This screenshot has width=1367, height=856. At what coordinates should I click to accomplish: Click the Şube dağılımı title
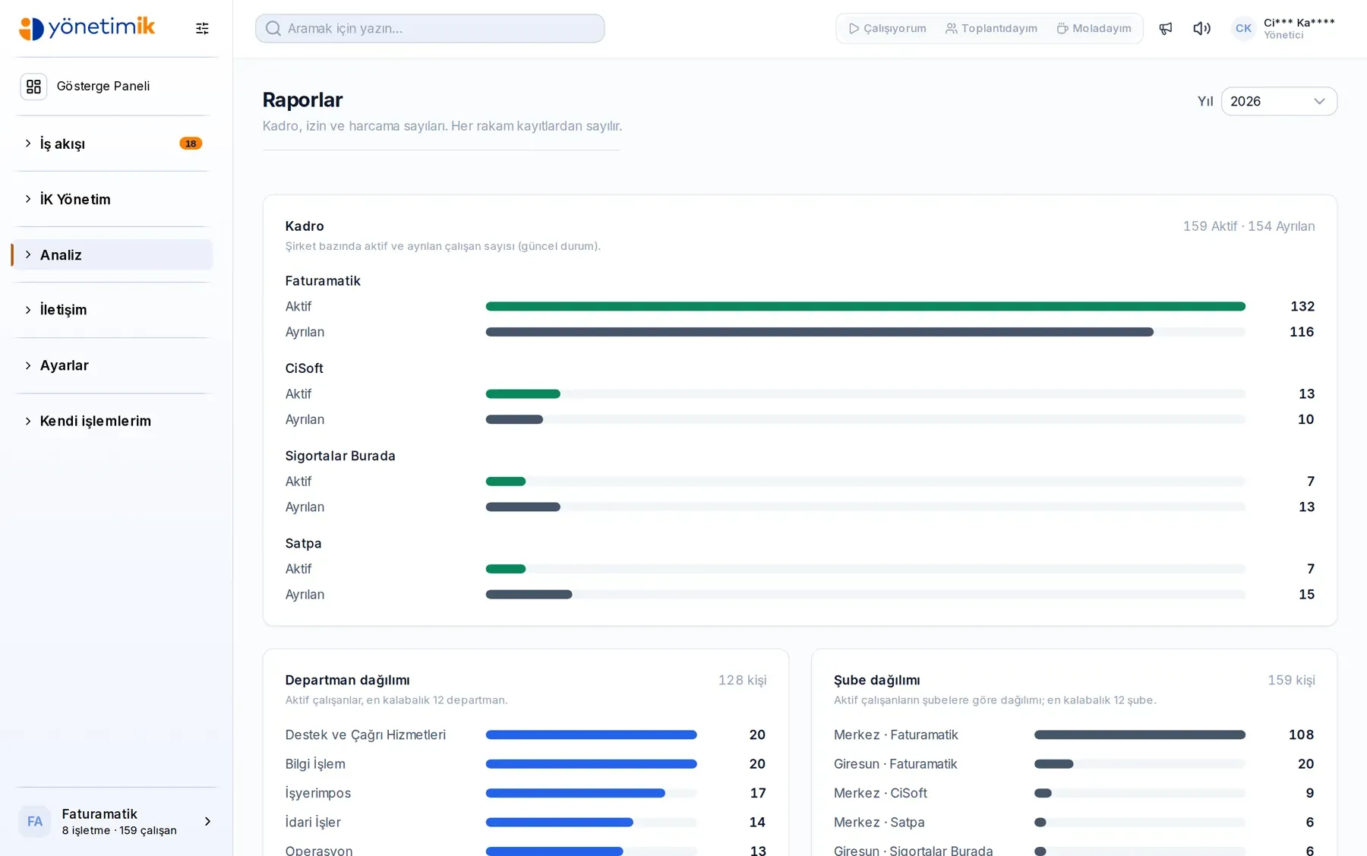pyautogui.click(x=876, y=680)
